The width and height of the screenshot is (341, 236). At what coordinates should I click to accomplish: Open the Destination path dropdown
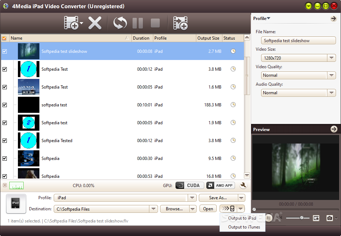[x=154, y=209]
